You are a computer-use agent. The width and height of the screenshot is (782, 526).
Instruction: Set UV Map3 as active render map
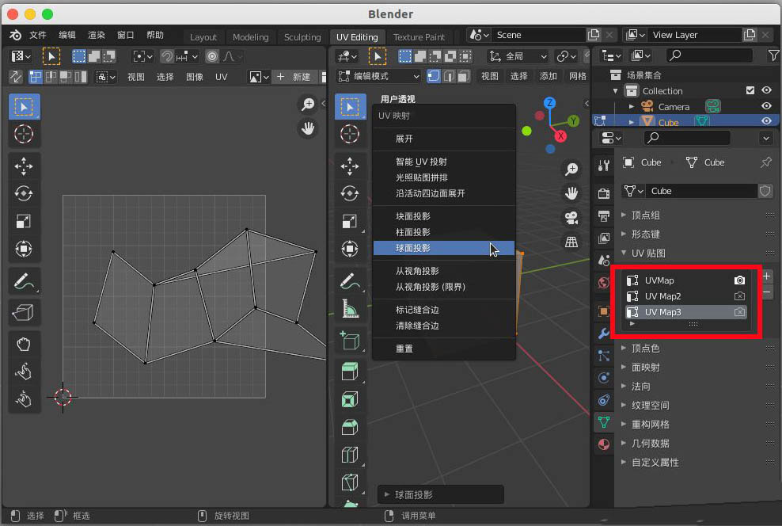click(x=739, y=312)
